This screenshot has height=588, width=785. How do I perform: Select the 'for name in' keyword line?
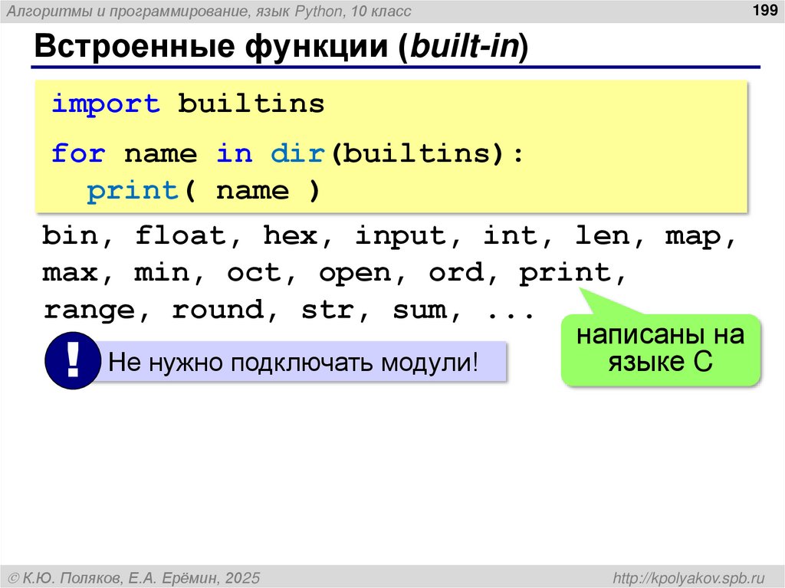pos(149,153)
